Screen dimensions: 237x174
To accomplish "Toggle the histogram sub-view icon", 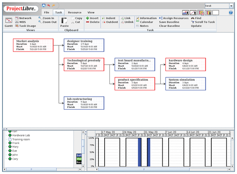I will pos(186,13).
